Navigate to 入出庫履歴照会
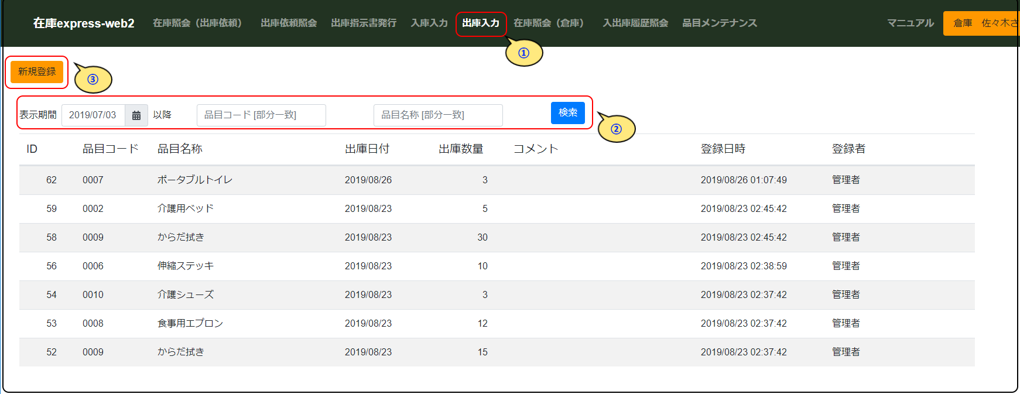Screen dimensions: 1020x394 (635, 23)
